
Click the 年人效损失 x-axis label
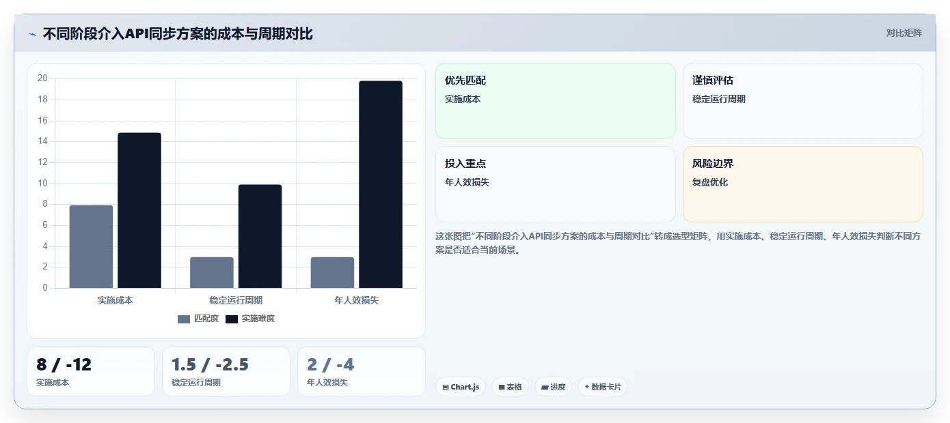pos(357,300)
